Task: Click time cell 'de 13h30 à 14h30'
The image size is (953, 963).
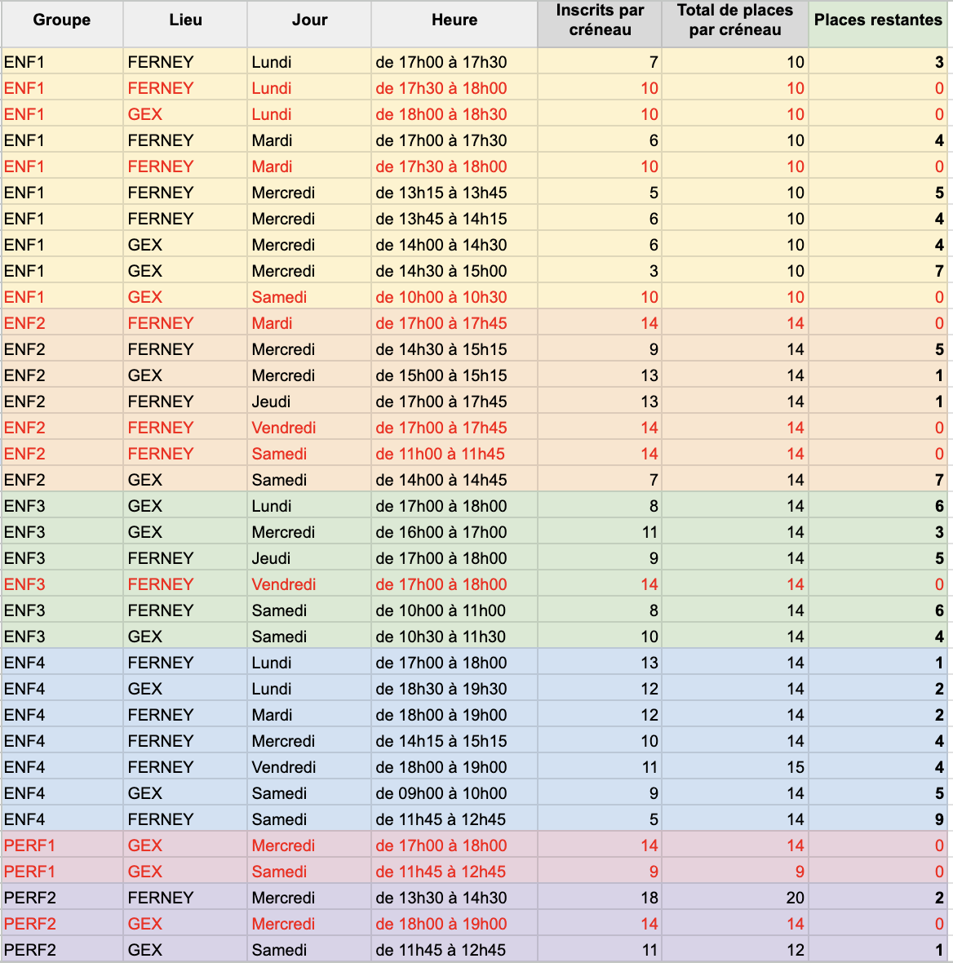Action: click(x=454, y=898)
